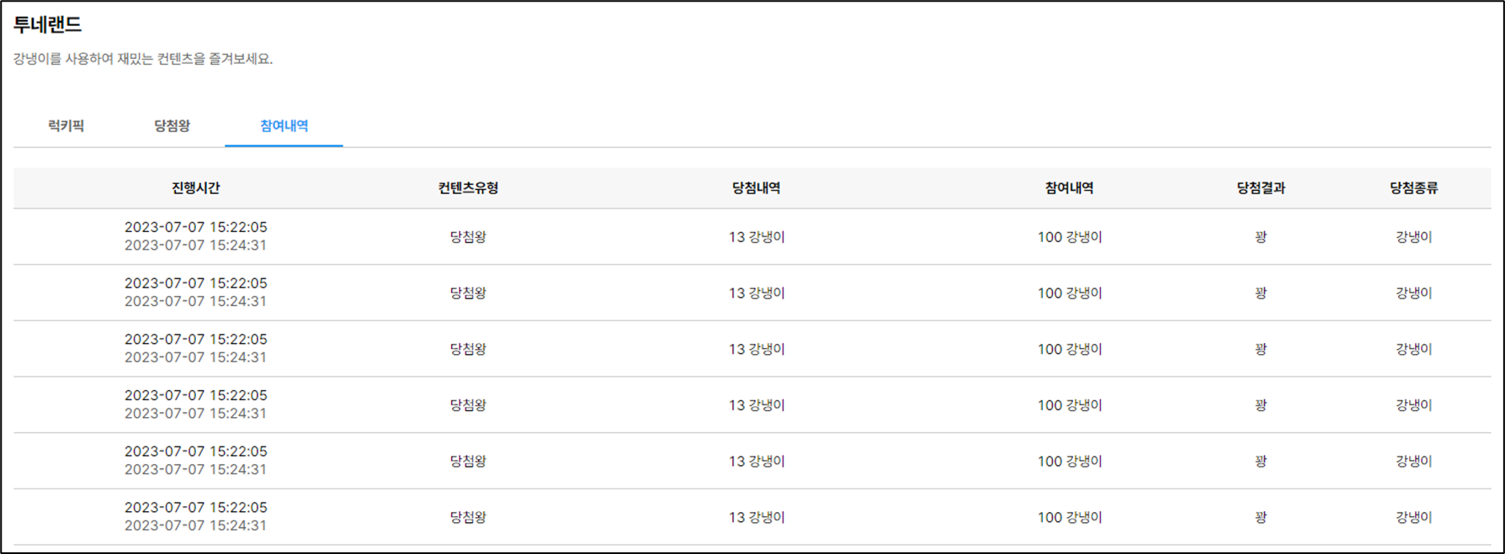Click the 강냉이 description text under the title
Viewport: 1505px width, 554px height.
coord(143,59)
